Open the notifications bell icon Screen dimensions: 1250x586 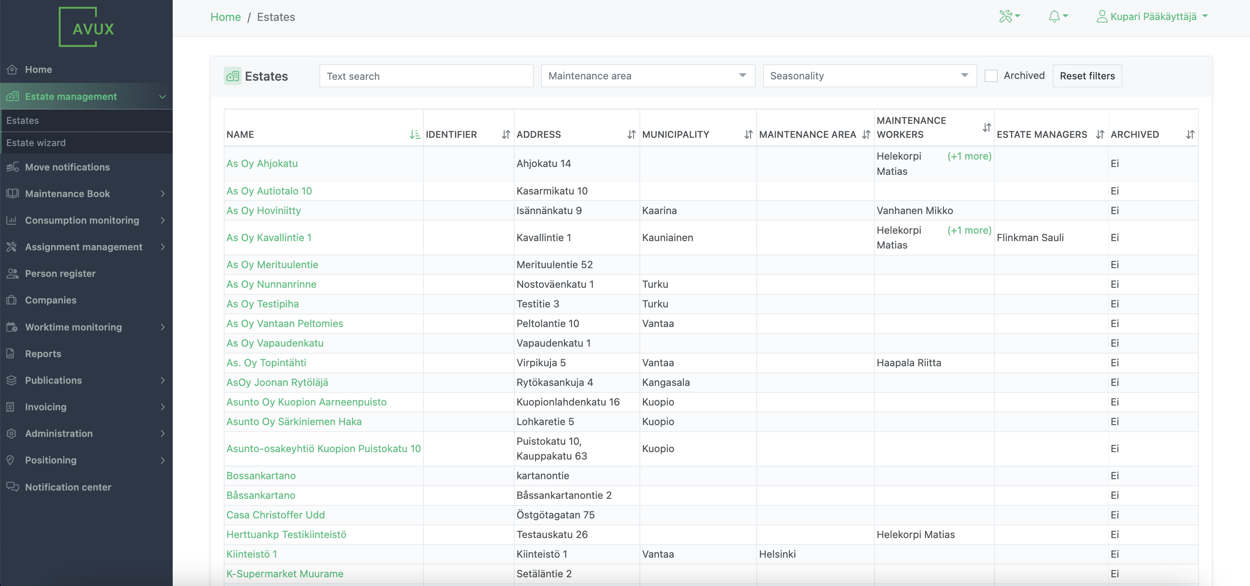(1054, 16)
